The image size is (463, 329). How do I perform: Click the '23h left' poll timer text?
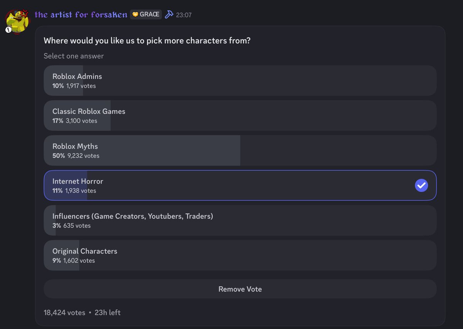[108, 312]
